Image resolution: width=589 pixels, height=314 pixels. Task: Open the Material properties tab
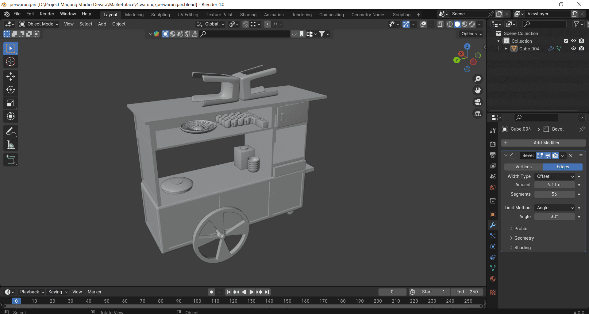[x=493, y=279]
